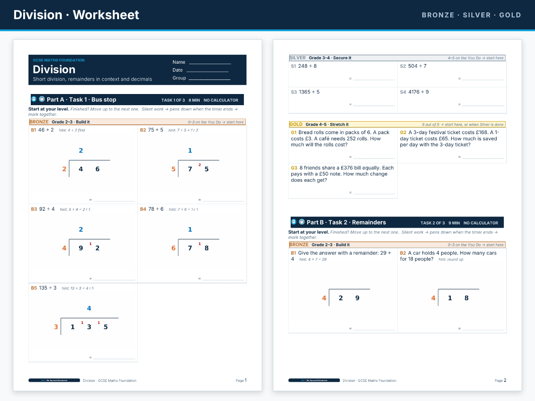Click the "Page 2" footer number
Viewport: 535px width, 401px height.
click(x=501, y=381)
